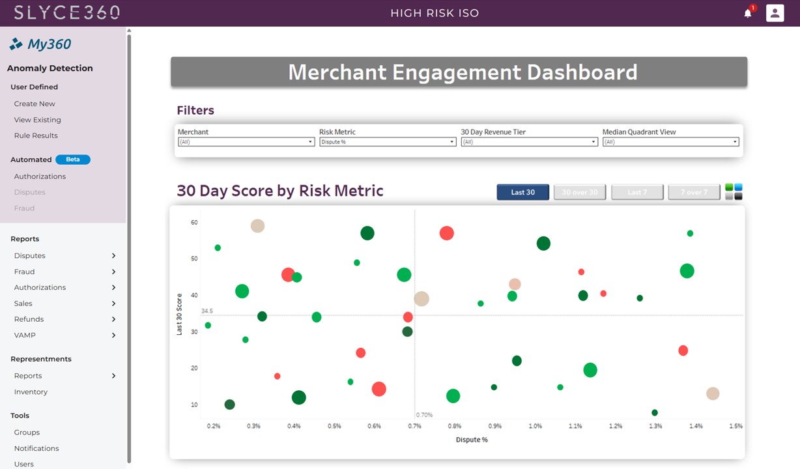Open the Risk Metric dropdown
The height and width of the screenshot is (469, 800).
pos(388,142)
